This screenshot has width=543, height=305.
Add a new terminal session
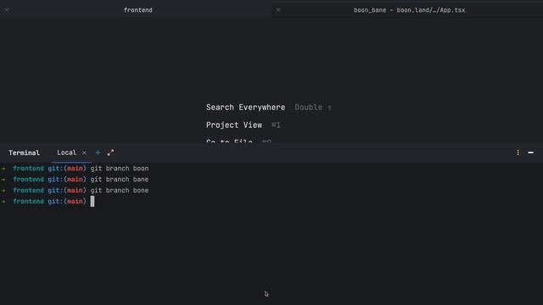98,152
